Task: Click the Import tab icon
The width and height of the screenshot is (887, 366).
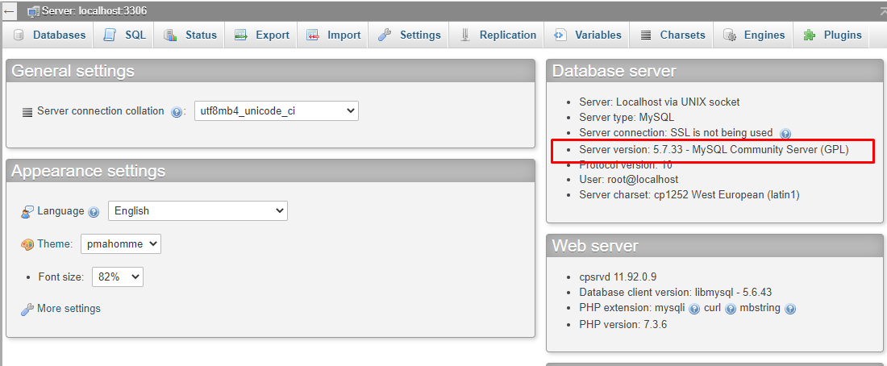Action: tap(313, 35)
